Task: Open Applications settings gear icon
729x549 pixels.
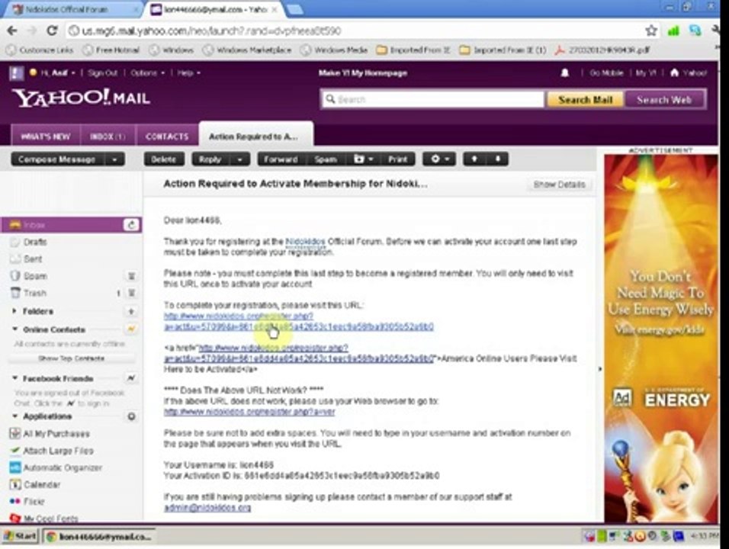Action: pyautogui.click(x=132, y=416)
